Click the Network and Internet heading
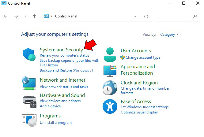The image size is (204, 137). [62, 80]
